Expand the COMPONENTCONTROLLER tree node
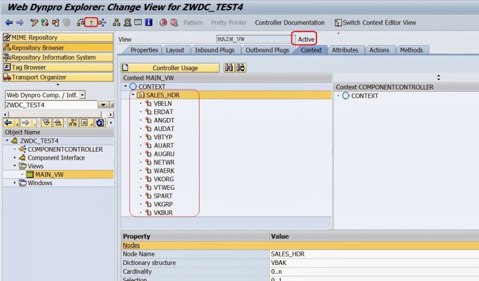479x281 pixels. point(14,149)
